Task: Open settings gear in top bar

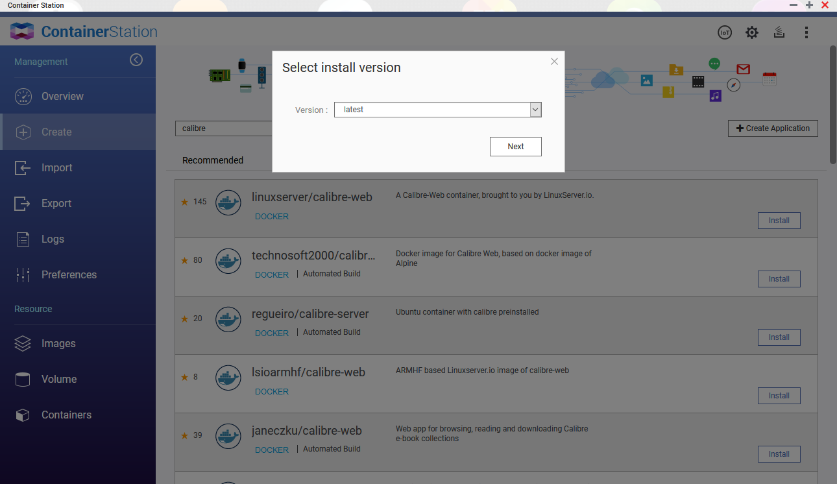Action: coord(751,32)
